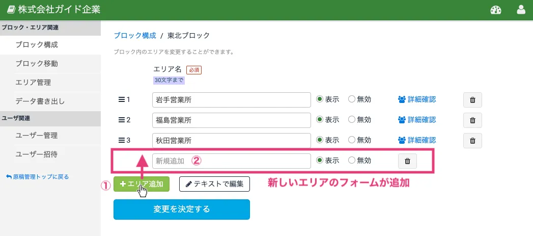Image resolution: width=533 pixels, height=236 pixels.
Task: Click the テキストで編集 button
Action: [214, 184]
